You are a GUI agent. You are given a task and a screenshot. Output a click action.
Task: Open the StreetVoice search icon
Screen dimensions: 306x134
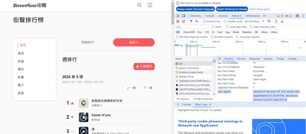[139, 5]
